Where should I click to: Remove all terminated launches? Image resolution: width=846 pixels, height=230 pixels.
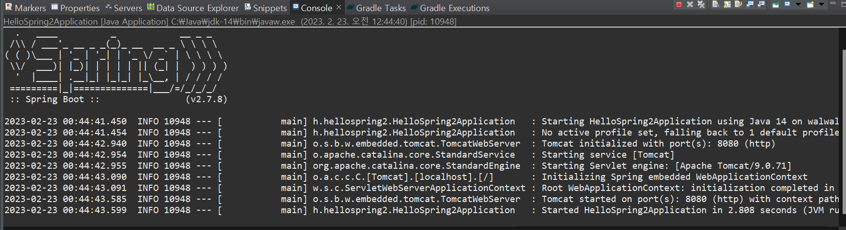pos(701,4)
